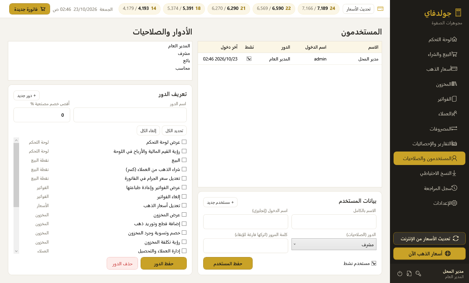Viewport: 469px width, 283px height.
Task: Open البيع والشراء cart item in sidebar
Action: point(429,54)
